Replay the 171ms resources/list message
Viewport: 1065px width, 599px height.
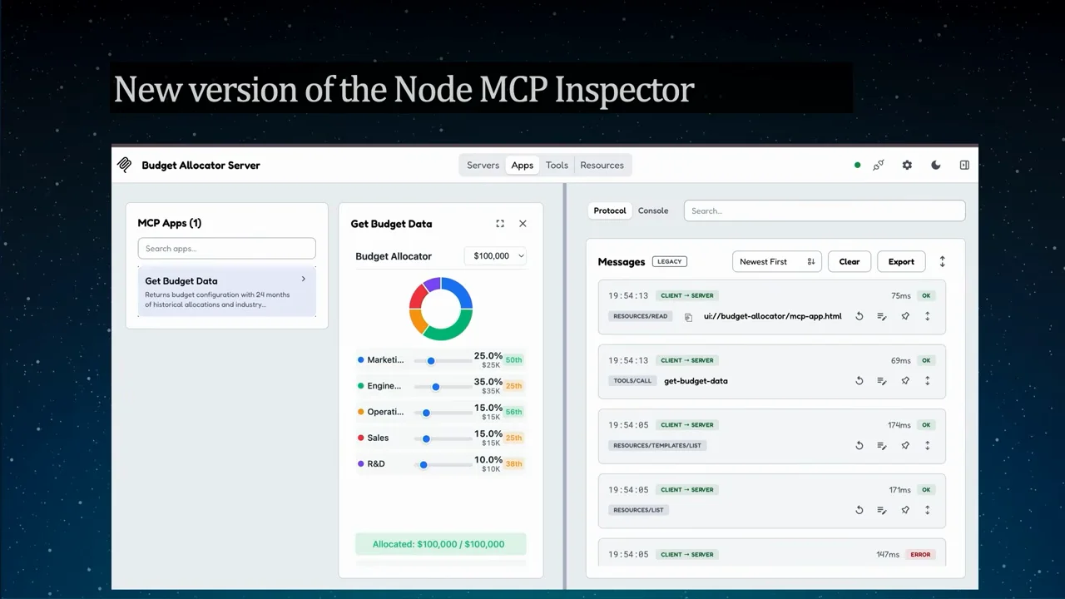[x=859, y=510]
